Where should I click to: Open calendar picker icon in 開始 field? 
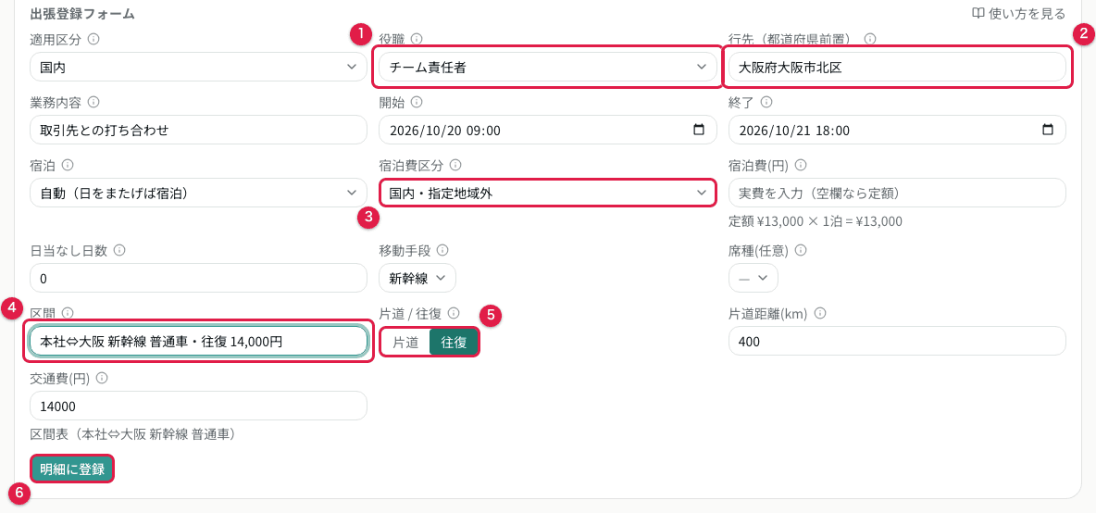[698, 130]
